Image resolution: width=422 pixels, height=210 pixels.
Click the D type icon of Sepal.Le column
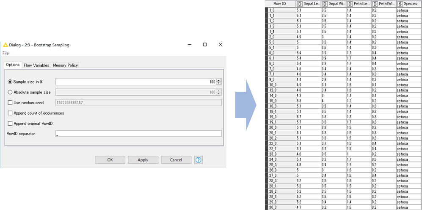point(300,4)
